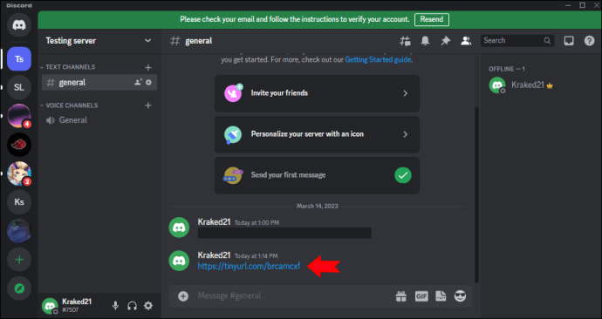The height and width of the screenshot is (319, 602).
Task: Collapse the TEXT CHANNELS category
Action: 68,67
